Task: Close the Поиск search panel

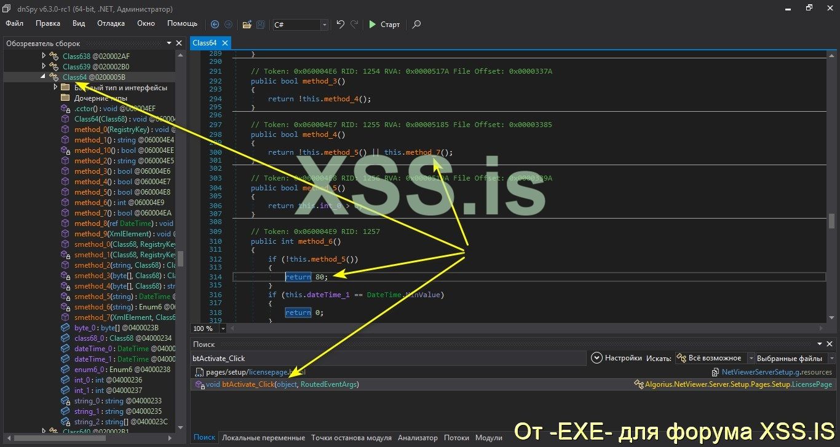Action: pos(830,344)
